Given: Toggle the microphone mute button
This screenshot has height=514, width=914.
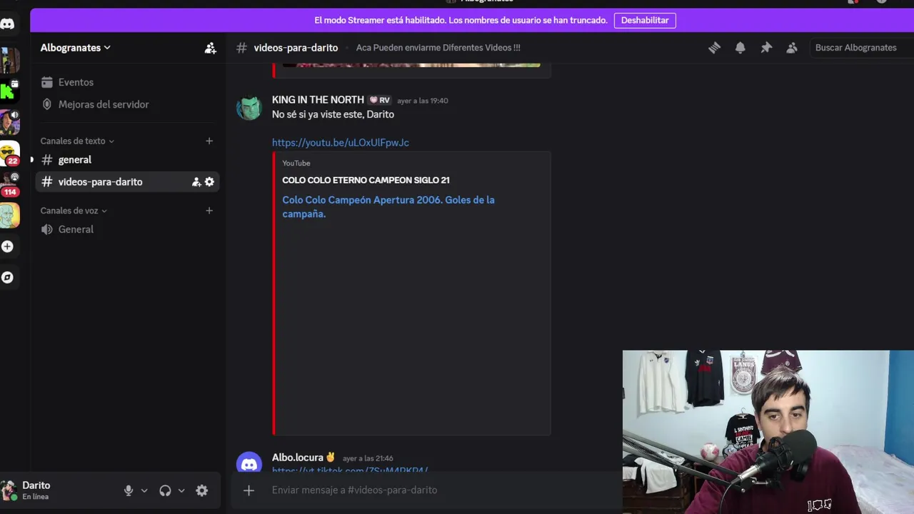Looking at the screenshot, I should 129,490.
